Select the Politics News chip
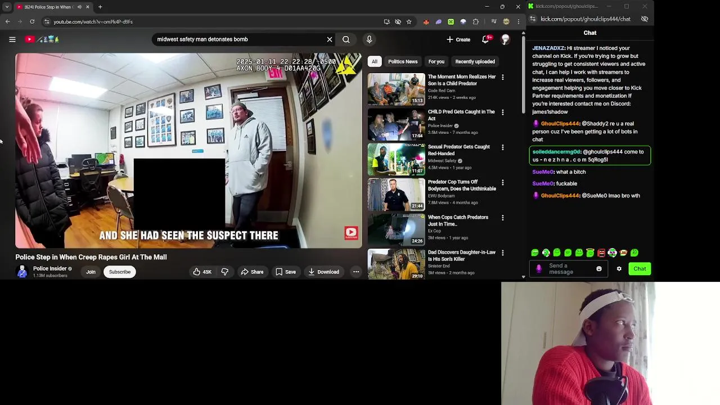 pos(403,61)
